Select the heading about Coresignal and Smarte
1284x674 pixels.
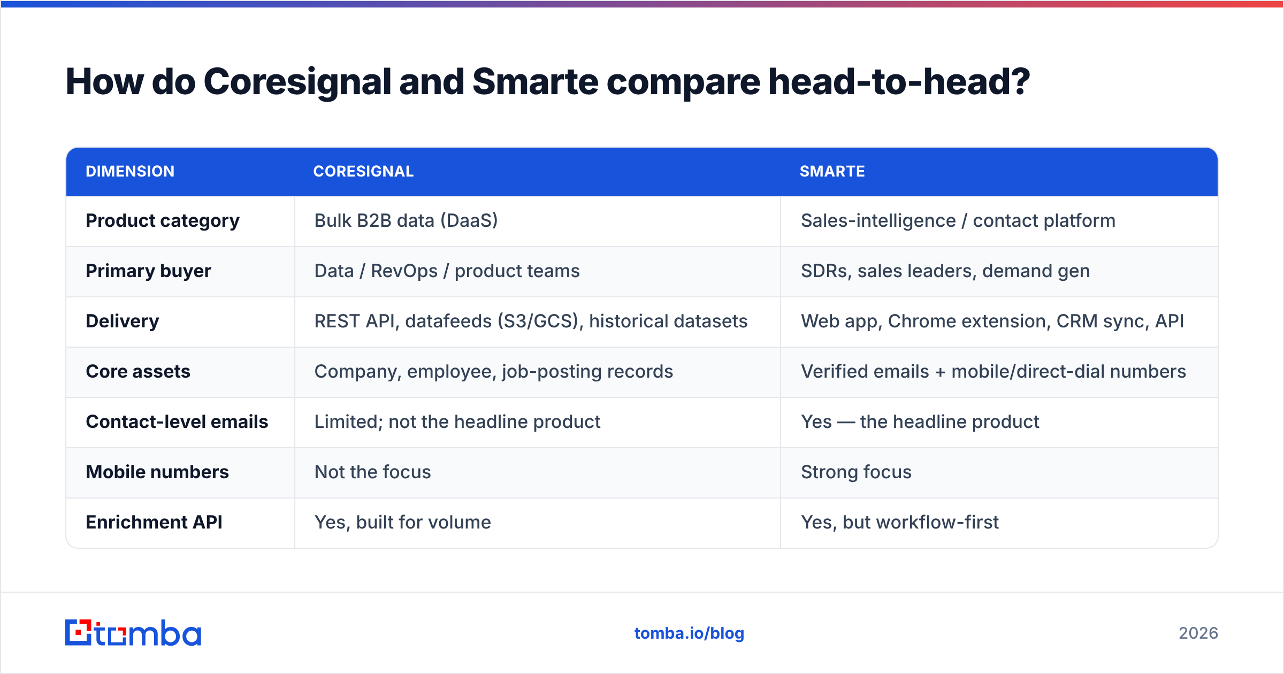pos(547,82)
